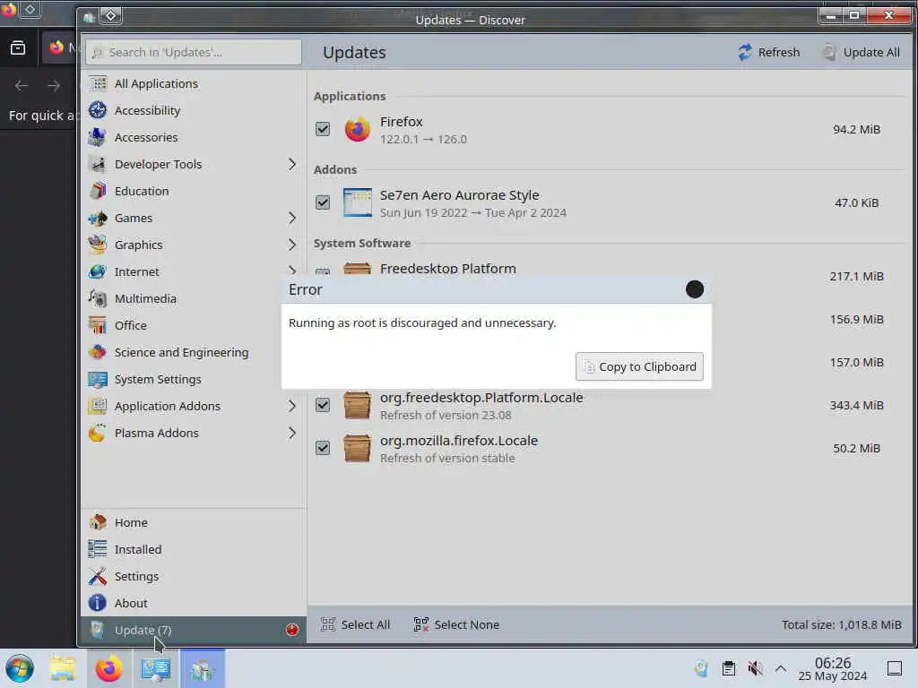Click Select None button
Viewport: 918px width, 688px height.
click(456, 624)
